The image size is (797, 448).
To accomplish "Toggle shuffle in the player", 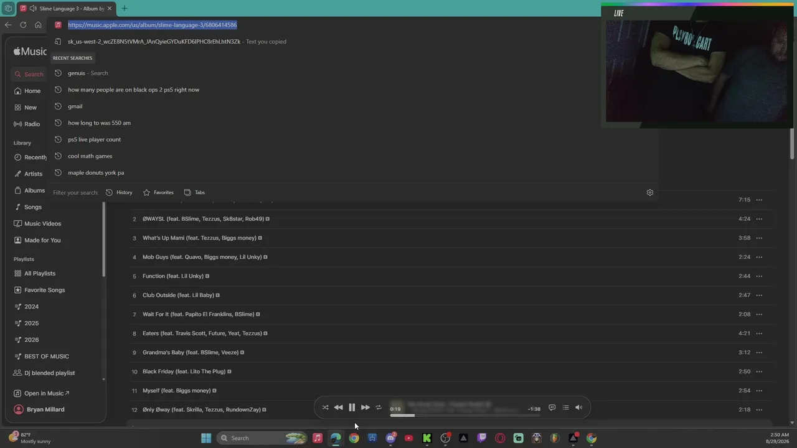I will click(x=325, y=408).
